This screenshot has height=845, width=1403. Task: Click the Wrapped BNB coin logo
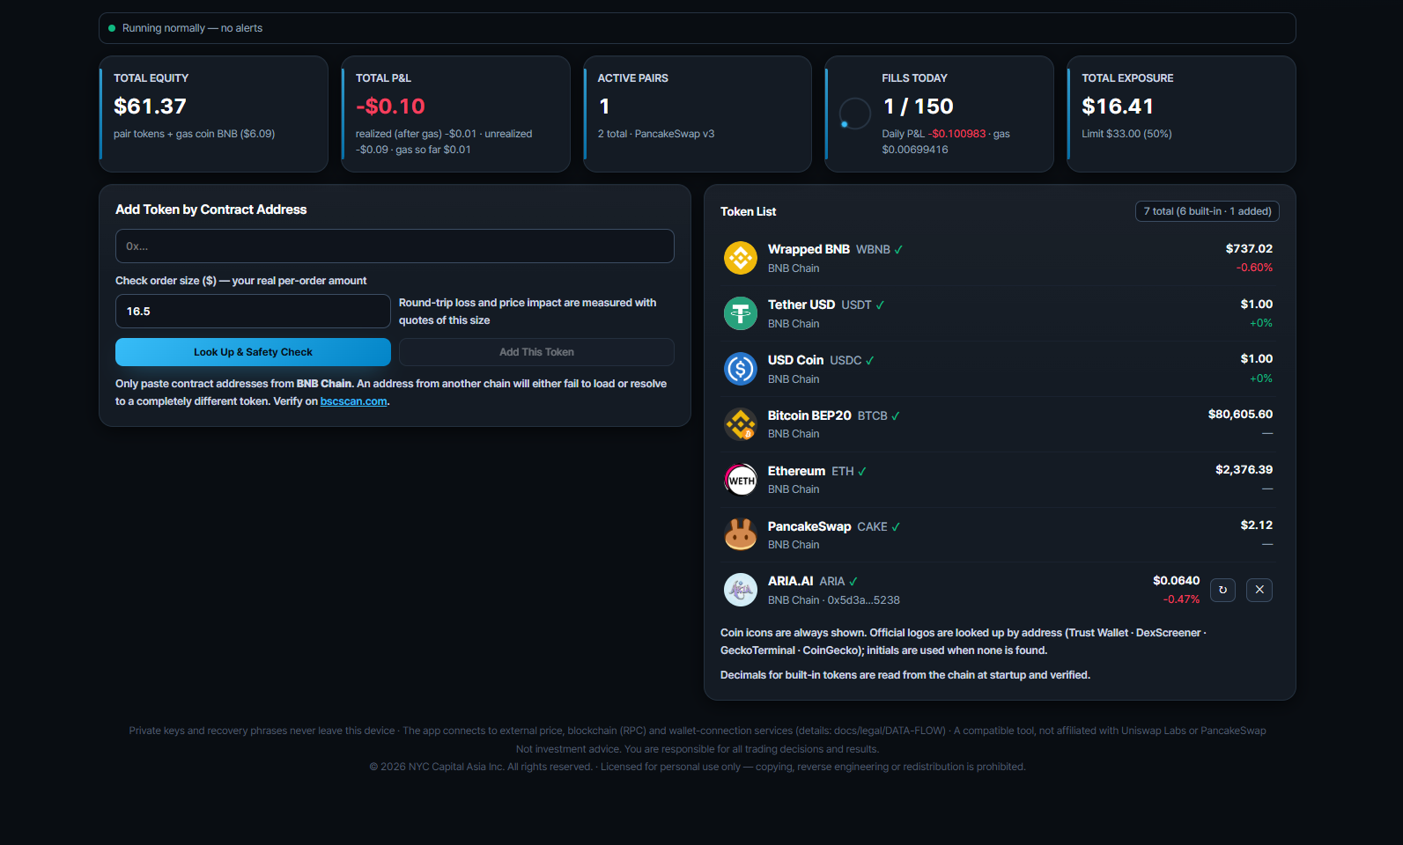[x=741, y=258]
